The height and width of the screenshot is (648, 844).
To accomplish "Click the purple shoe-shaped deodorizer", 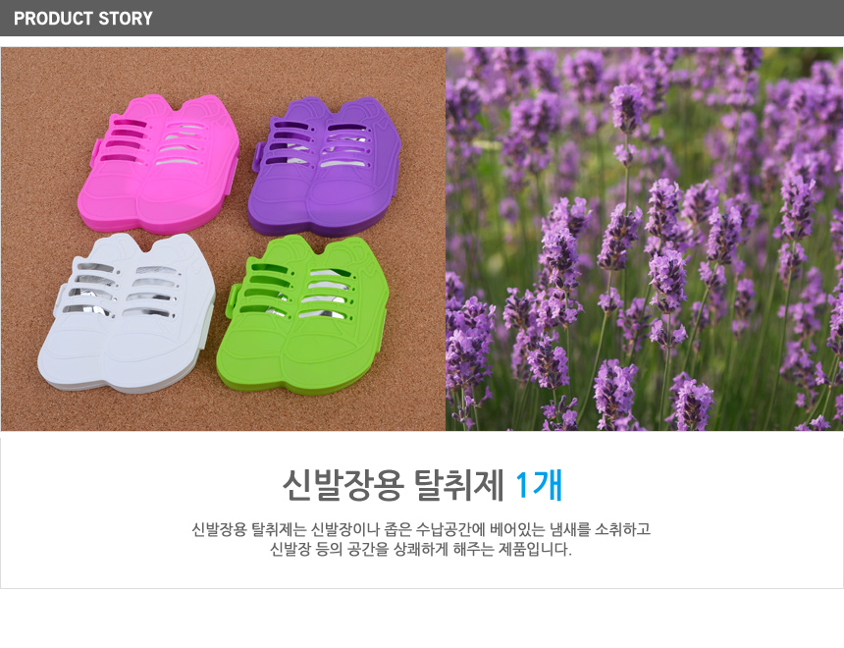I will click(325, 167).
